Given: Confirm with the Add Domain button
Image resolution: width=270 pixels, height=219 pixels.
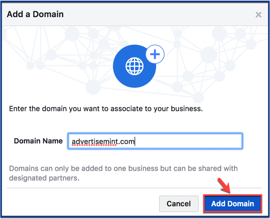Looking at the screenshot, I should 232,204.
